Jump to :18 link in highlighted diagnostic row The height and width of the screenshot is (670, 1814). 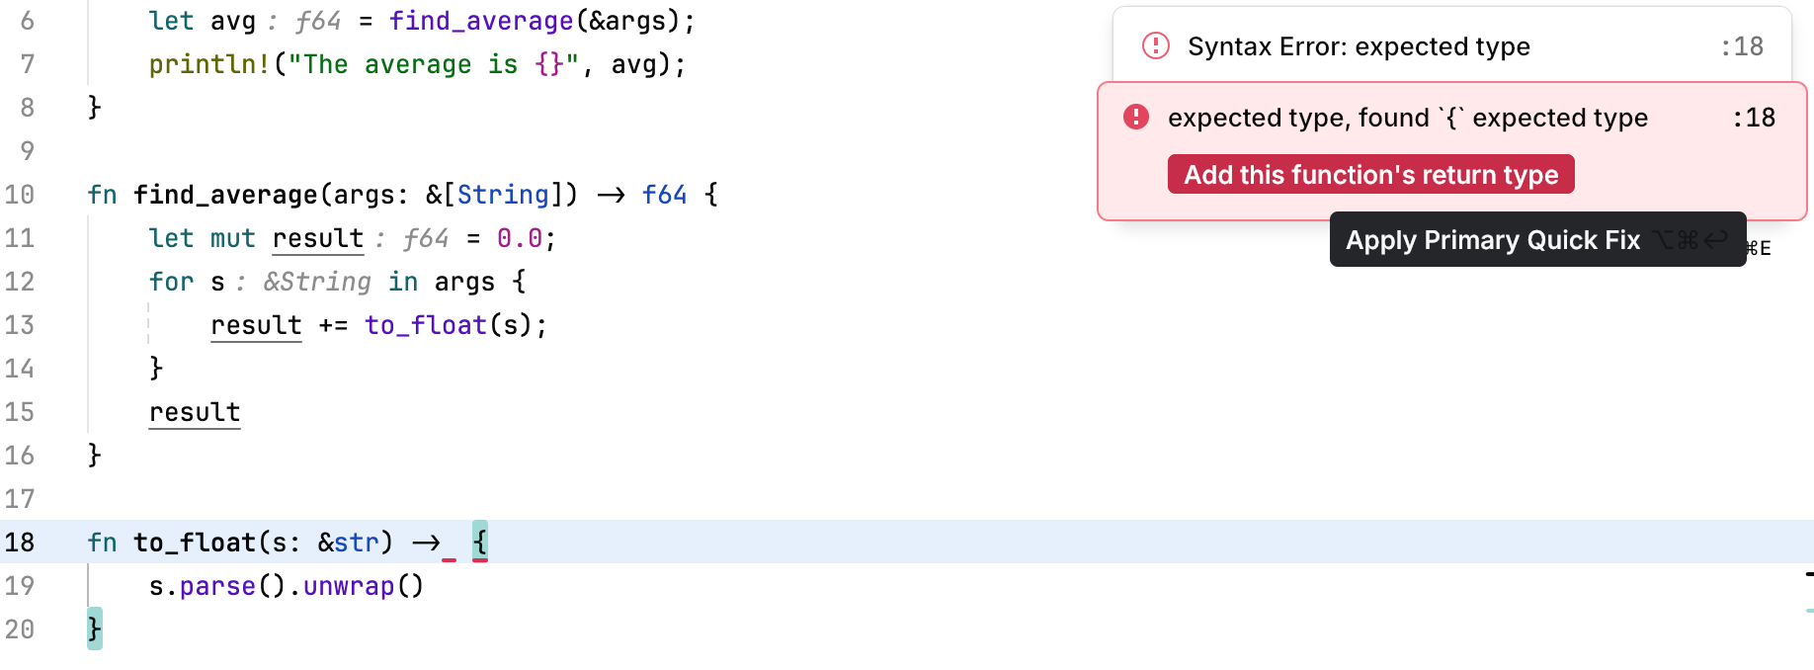pos(1754,118)
